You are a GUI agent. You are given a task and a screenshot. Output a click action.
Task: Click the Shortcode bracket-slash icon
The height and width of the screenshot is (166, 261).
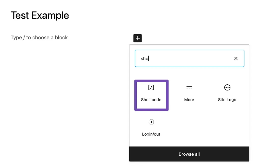(x=151, y=87)
